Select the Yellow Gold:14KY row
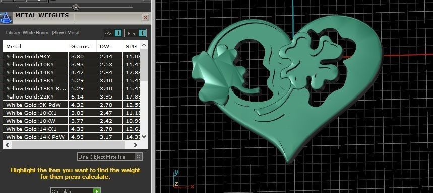The height and width of the screenshot is (193, 433). coord(72,72)
